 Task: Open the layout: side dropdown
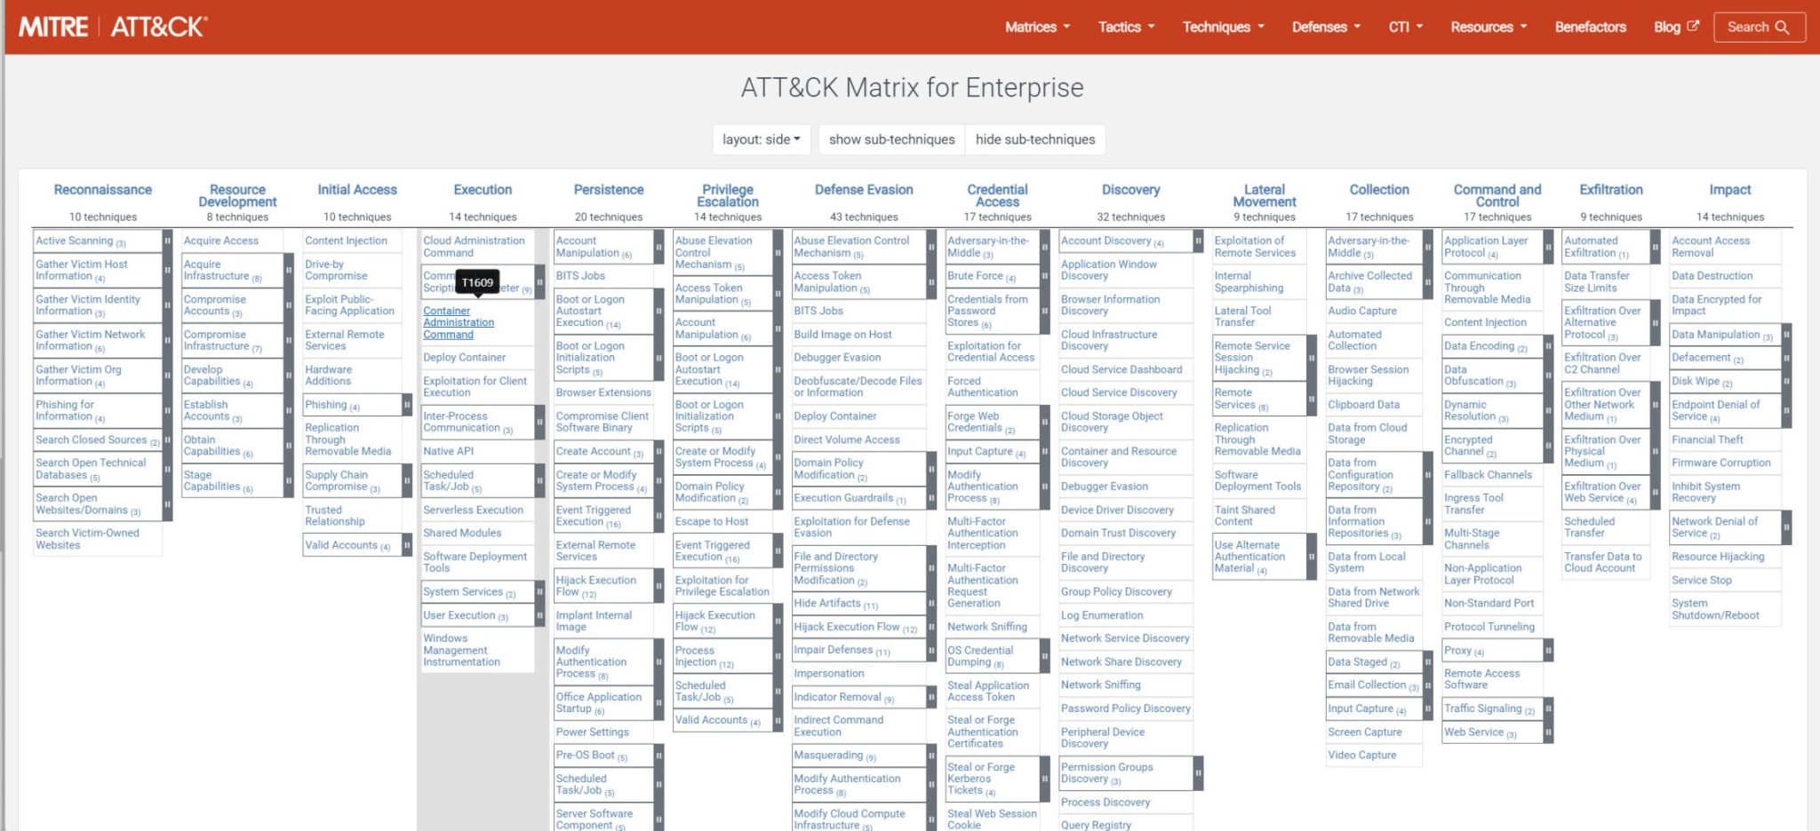click(762, 138)
